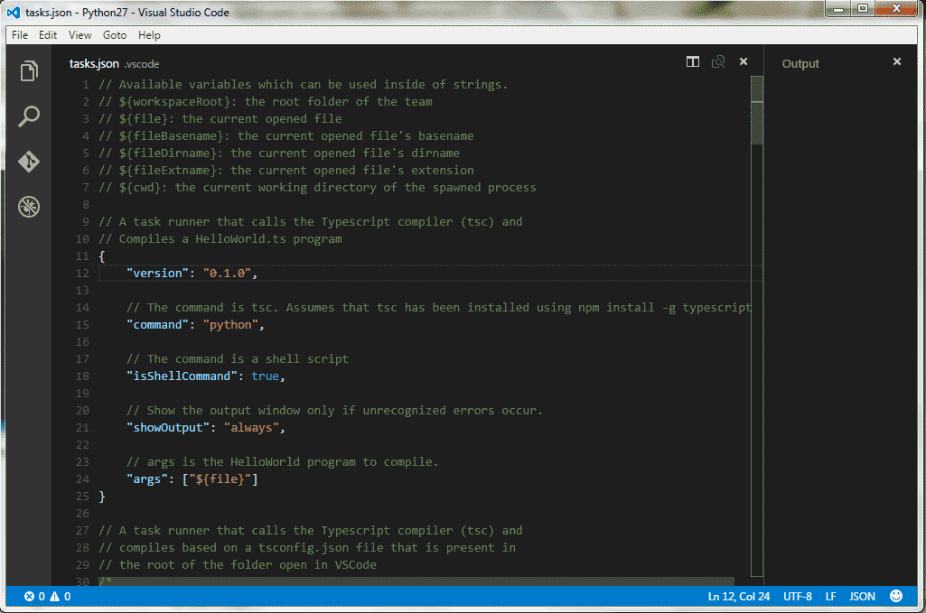This screenshot has height=613, width=926.
Task: Change the UTF-8 file encoding
Action: [x=797, y=597]
